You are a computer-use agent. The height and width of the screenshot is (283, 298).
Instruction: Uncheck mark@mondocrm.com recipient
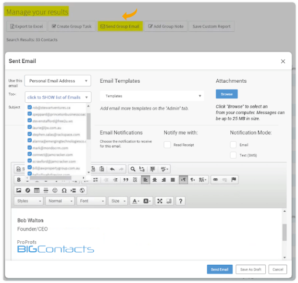[x=30, y=148]
